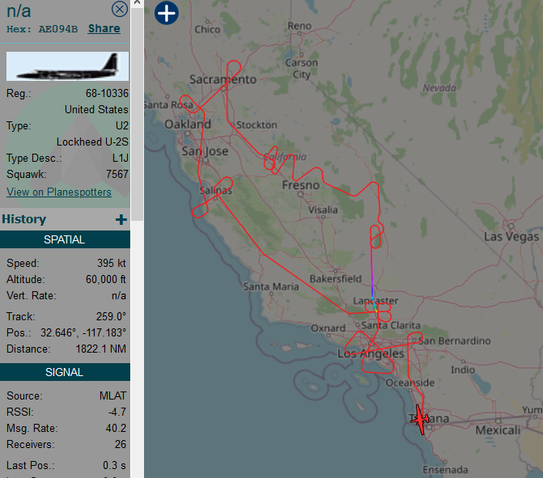Click the type value U2
Image resolution: width=543 pixels, height=478 pixels.
pyautogui.click(x=122, y=125)
